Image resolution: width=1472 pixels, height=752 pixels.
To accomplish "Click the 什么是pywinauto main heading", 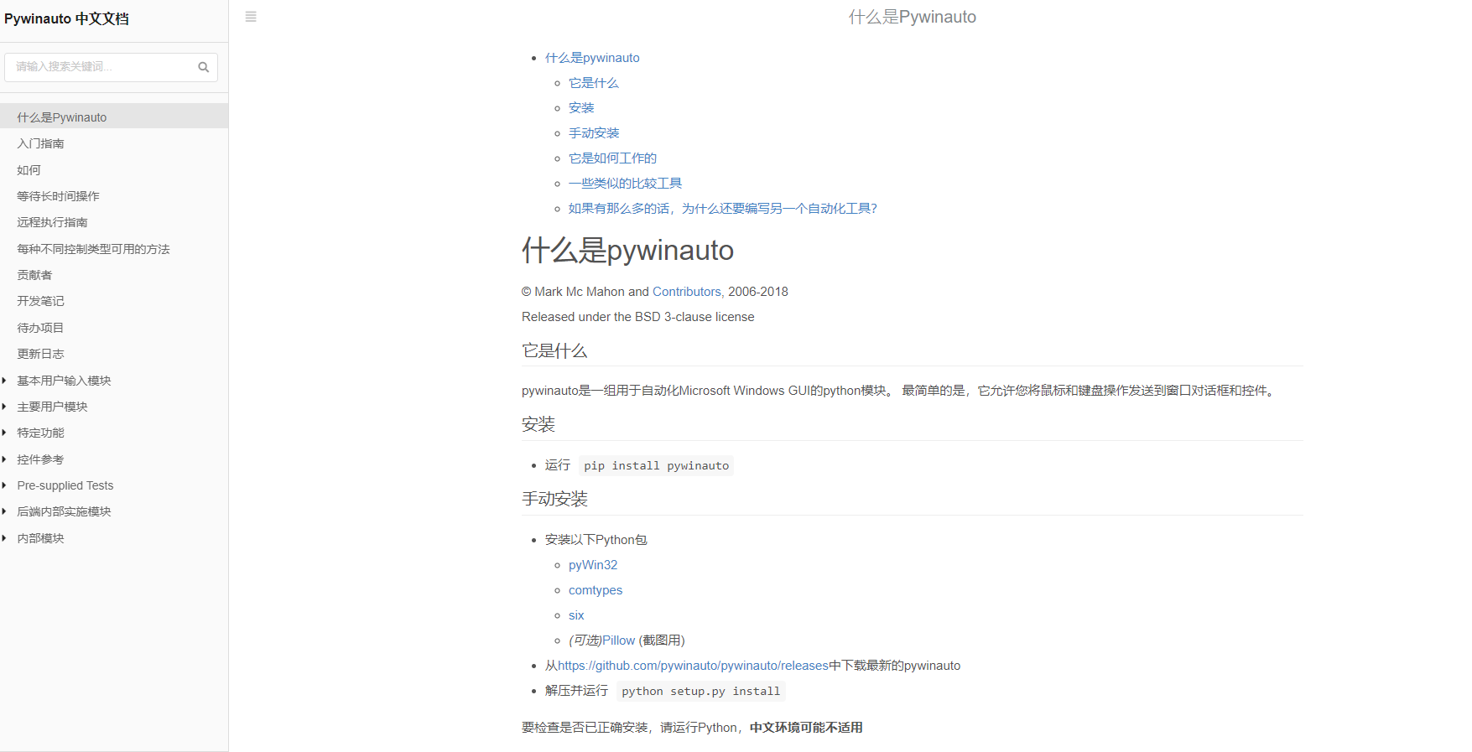I will click(627, 250).
